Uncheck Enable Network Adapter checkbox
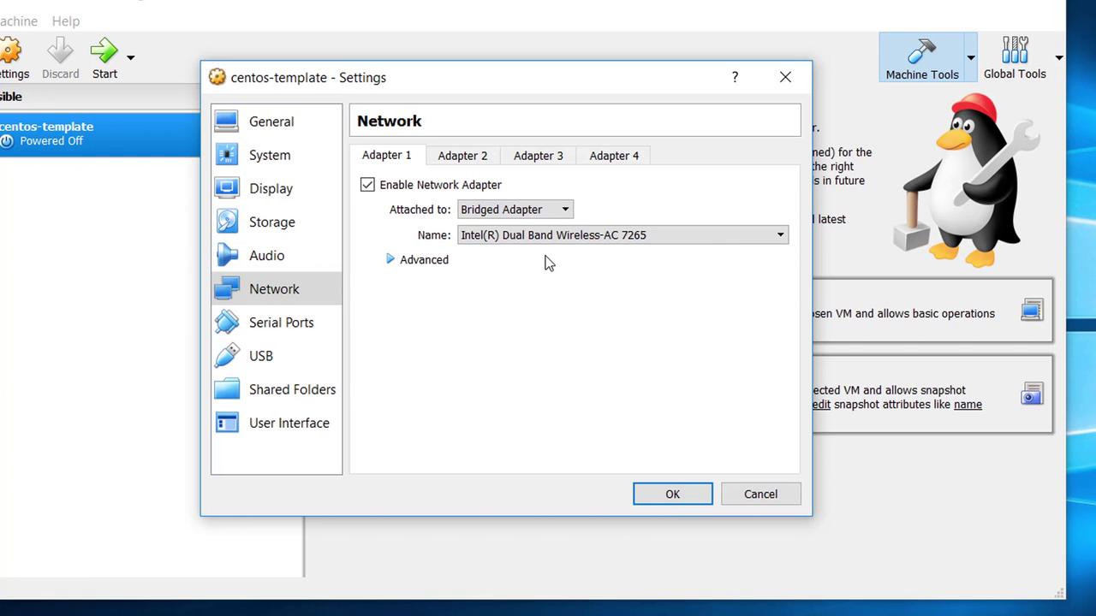Screen dimensions: 1096x616 368,185
